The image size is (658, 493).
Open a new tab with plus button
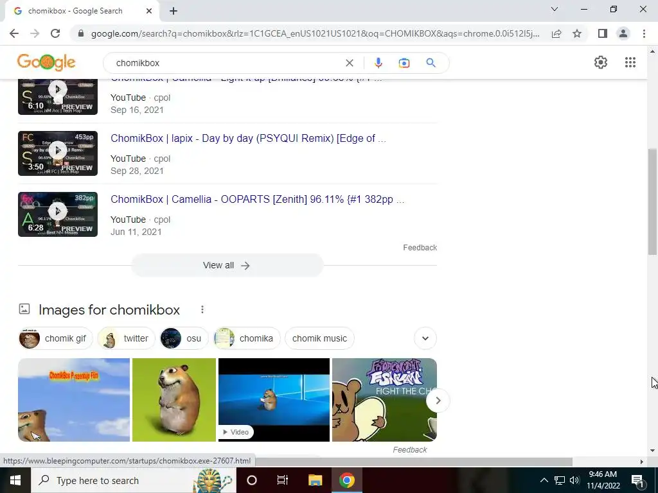click(x=173, y=12)
